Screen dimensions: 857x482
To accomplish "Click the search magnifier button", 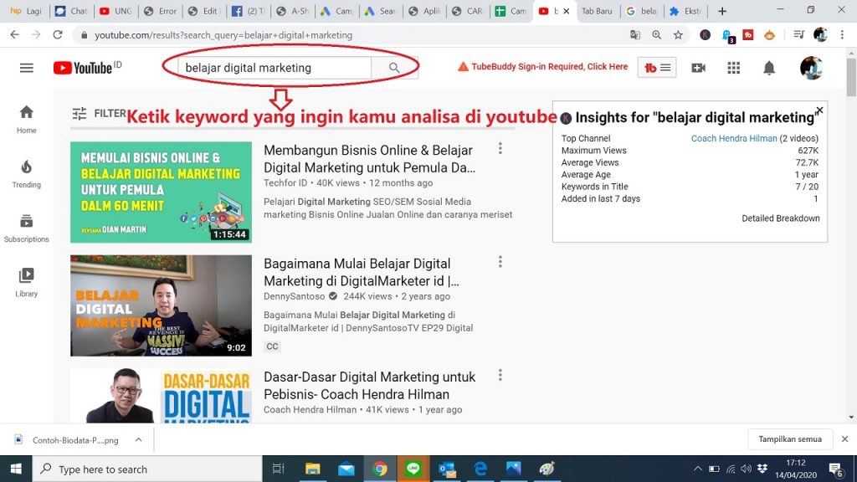I will click(x=394, y=68).
